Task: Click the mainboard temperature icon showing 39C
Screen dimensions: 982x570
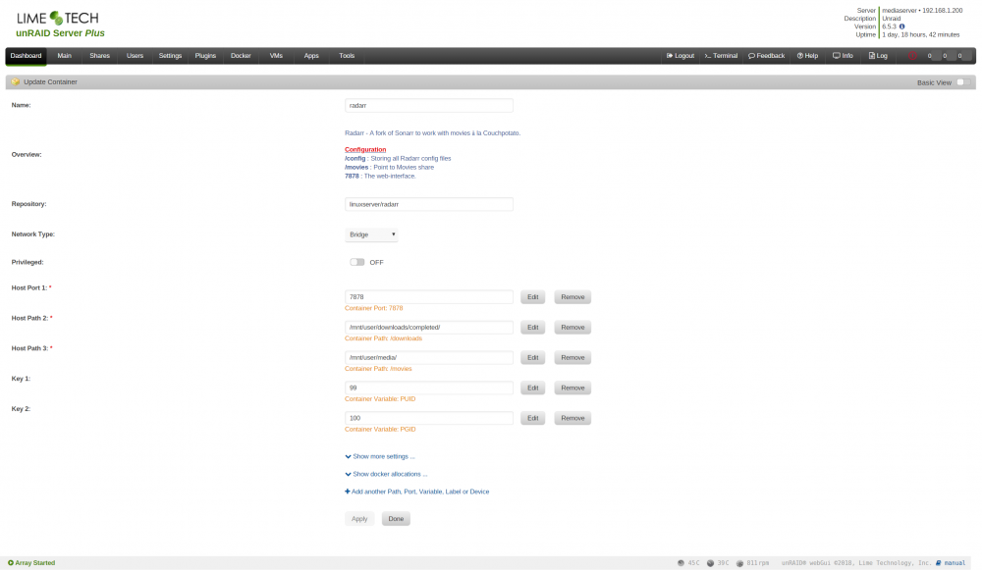Action: click(710, 563)
